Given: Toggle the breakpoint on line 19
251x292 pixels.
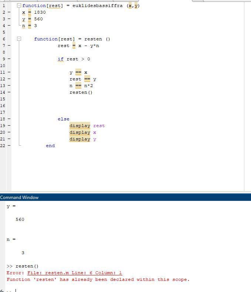Looking at the screenshot, I should pyautogui.click(x=9, y=126).
